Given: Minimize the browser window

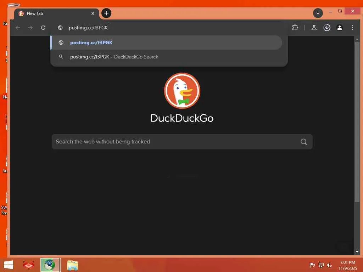Looking at the screenshot, I should coord(330,11).
